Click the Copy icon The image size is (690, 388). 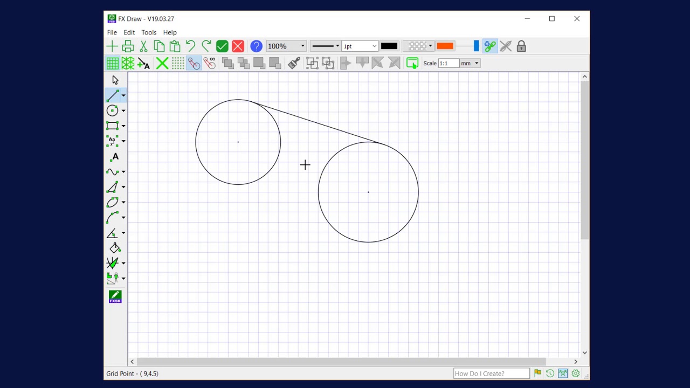(159, 46)
